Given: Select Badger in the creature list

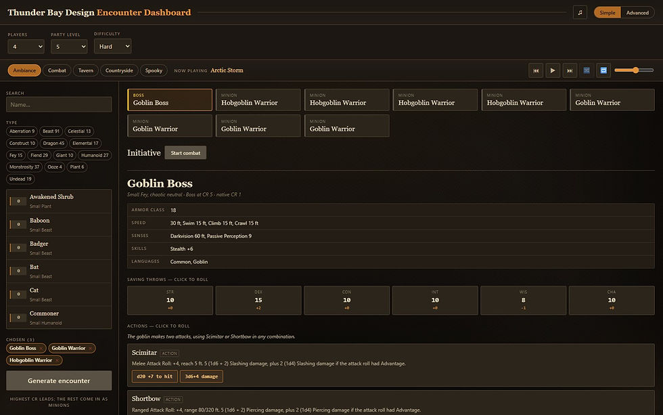Looking at the screenshot, I should tap(59, 248).
